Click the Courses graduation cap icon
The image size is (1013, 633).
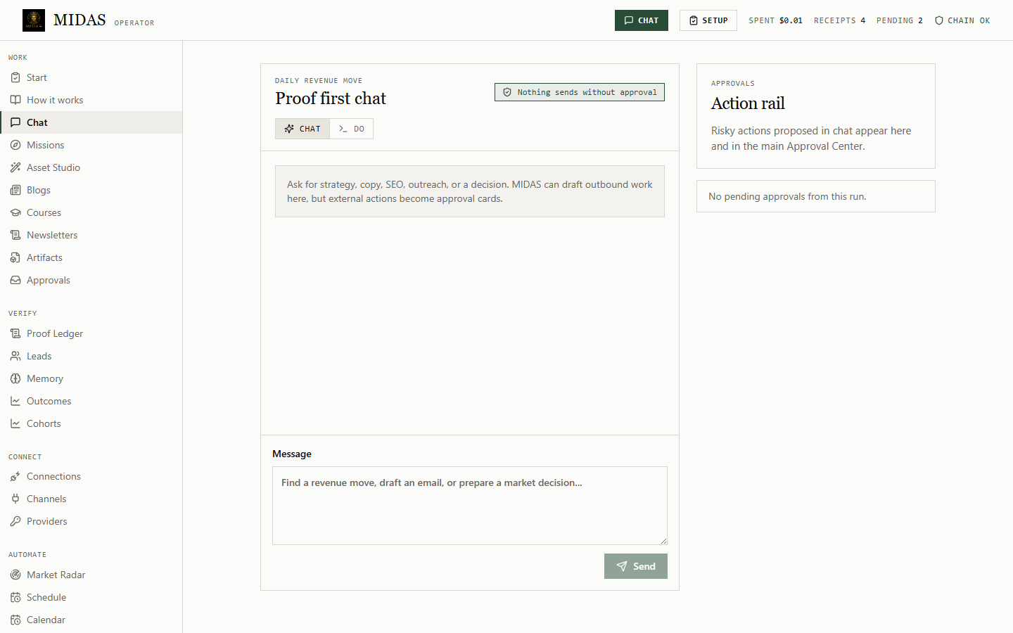pyautogui.click(x=15, y=212)
